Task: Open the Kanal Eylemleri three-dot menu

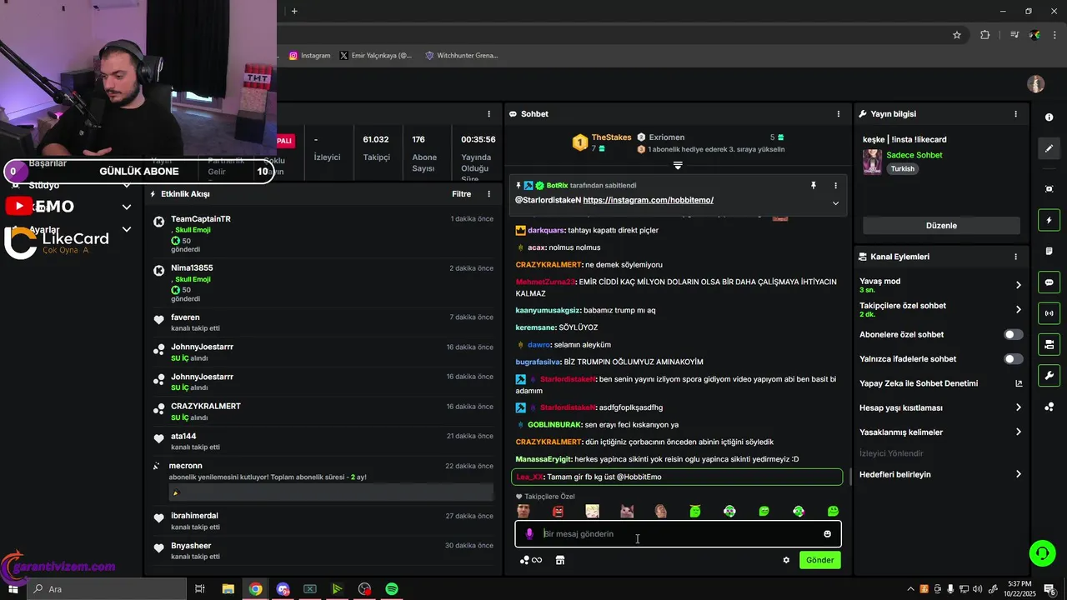Action: pos(1015,257)
